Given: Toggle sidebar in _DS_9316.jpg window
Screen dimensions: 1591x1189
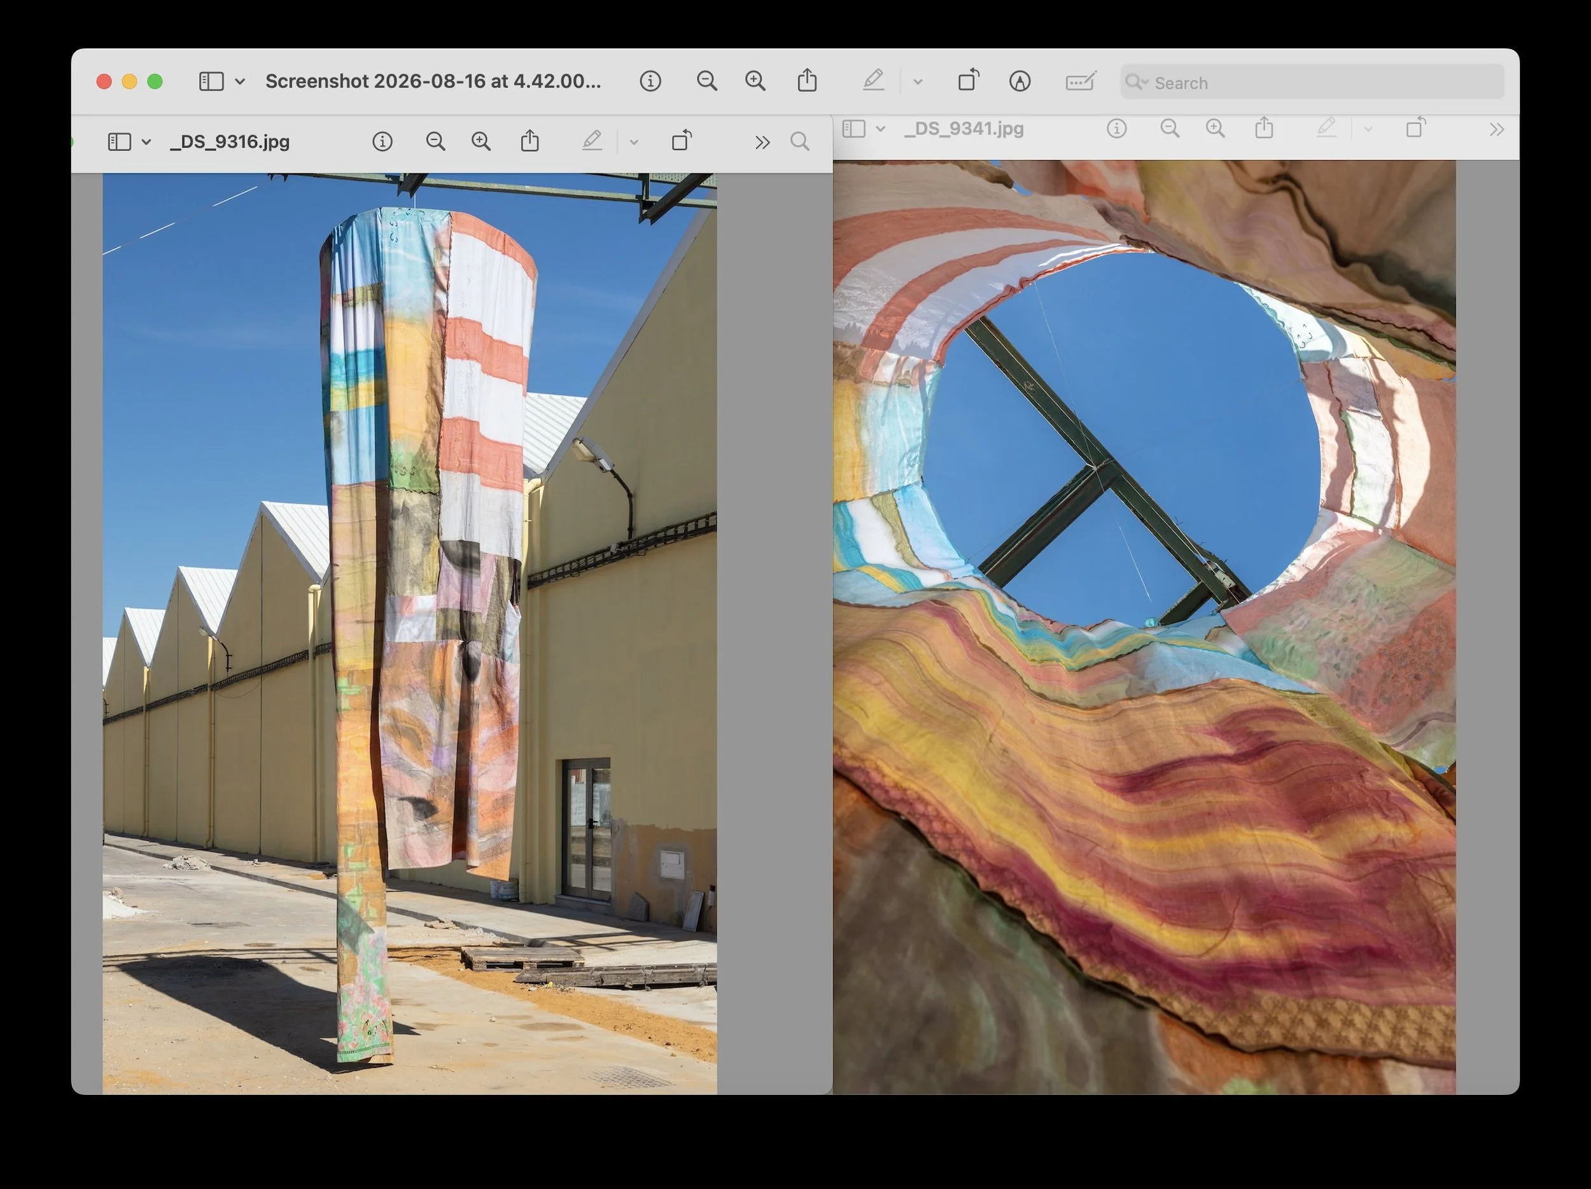Looking at the screenshot, I should coord(120,142).
